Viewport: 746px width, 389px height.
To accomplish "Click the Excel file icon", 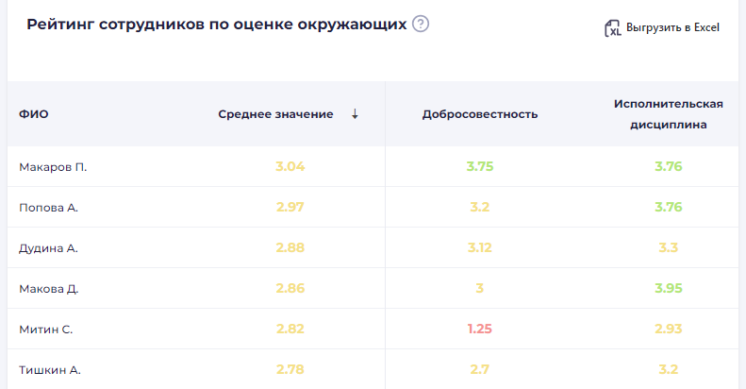I will tap(613, 28).
